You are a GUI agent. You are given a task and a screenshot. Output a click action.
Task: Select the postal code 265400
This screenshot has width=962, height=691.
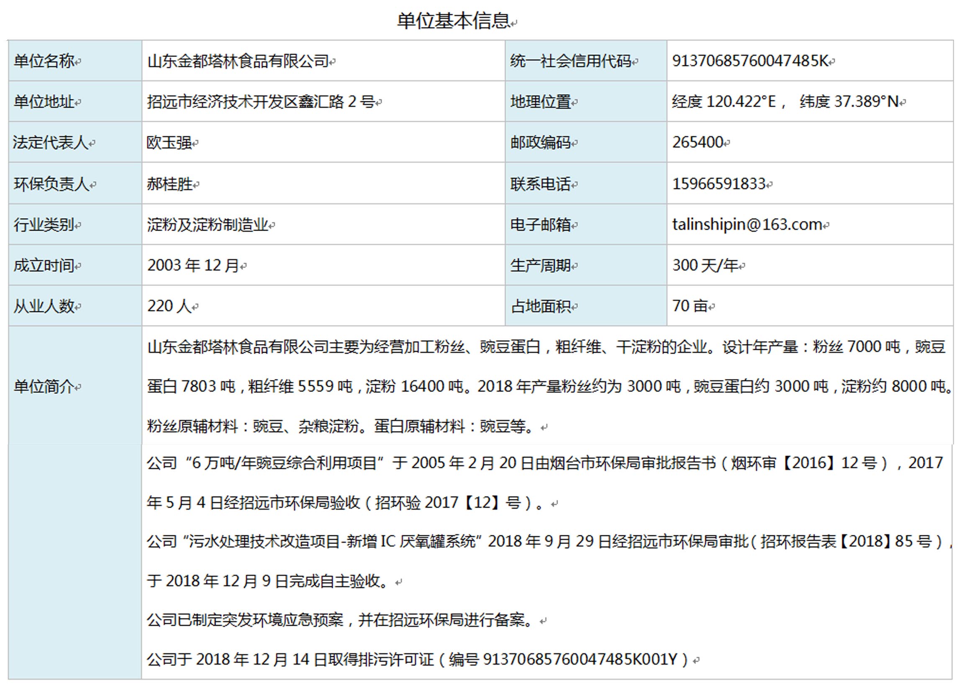point(698,142)
